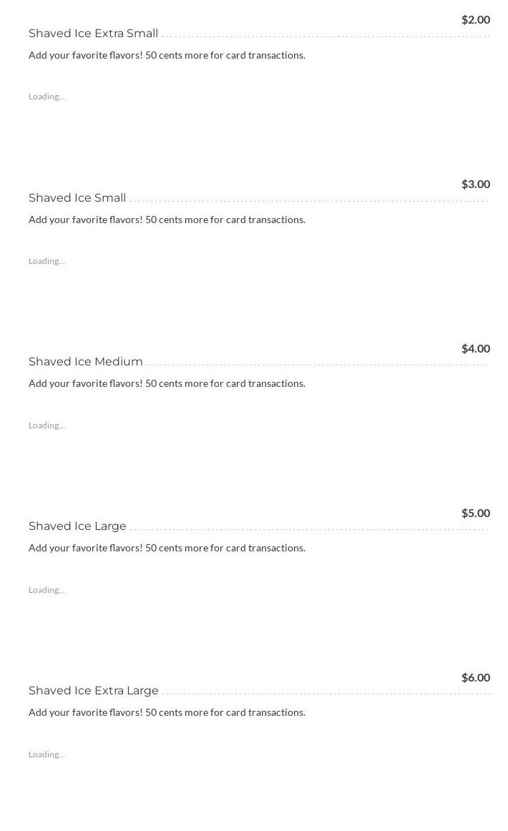Click Loading text beneath Shaved Ice Large
Image resolution: width=508 pixels, height=831 pixels.
[47, 590]
